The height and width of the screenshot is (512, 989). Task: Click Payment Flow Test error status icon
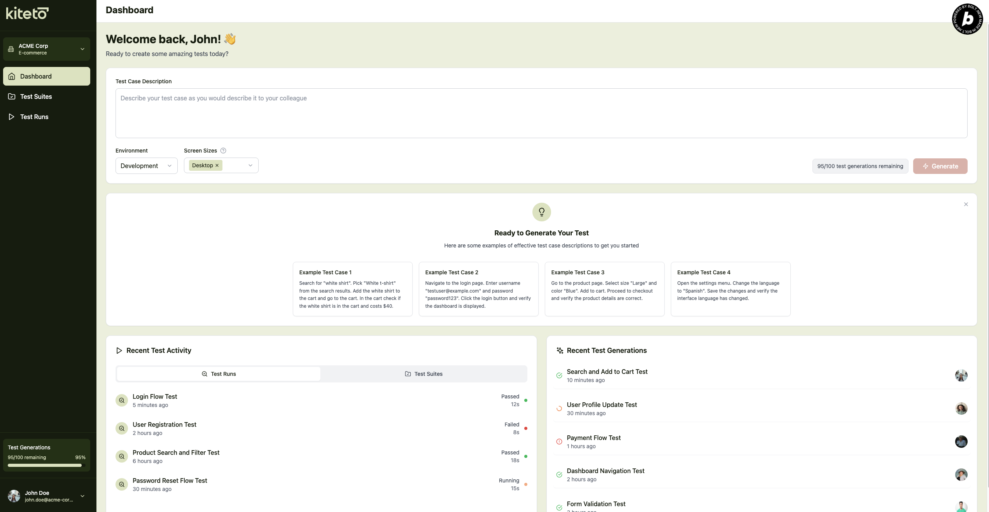point(559,442)
